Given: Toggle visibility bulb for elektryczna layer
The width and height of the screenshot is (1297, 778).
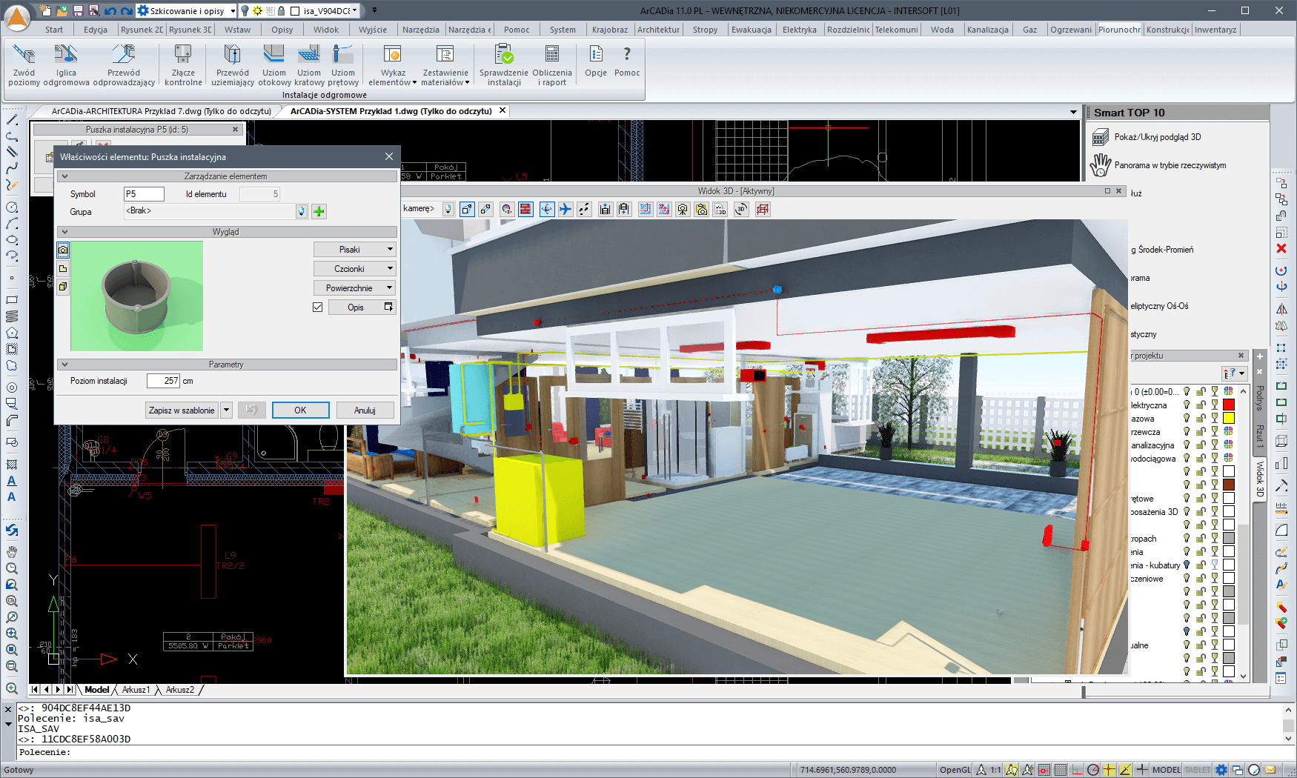Looking at the screenshot, I should click(x=1187, y=405).
